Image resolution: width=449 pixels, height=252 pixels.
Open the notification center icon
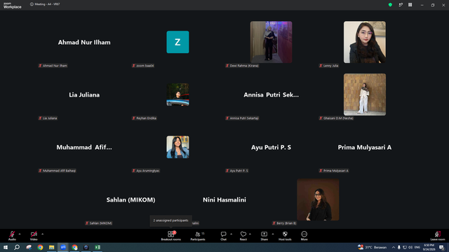click(441, 247)
